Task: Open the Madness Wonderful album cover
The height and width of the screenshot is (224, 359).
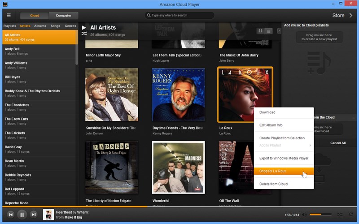Action: (x=178, y=167)
